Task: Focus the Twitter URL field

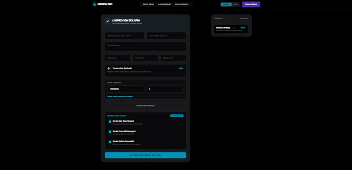Action: coord(146,58)
